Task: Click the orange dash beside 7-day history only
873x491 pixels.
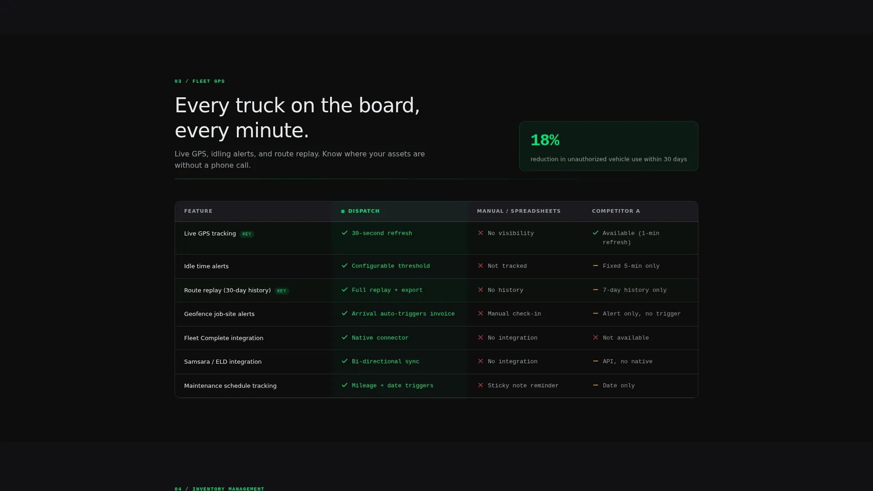Action: (596, 290)
